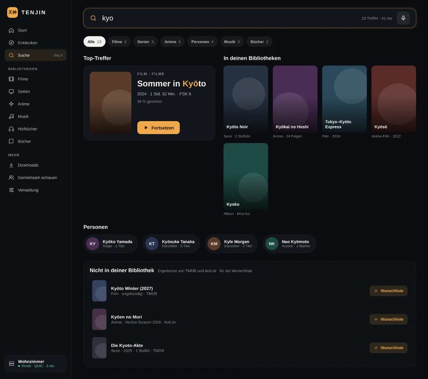Show only Bücher results
428x379 pixels.
tap(259, 42)
